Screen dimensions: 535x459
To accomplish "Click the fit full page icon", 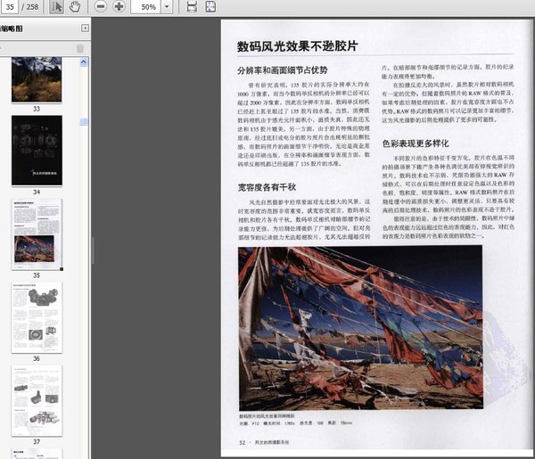I will 212,7.
